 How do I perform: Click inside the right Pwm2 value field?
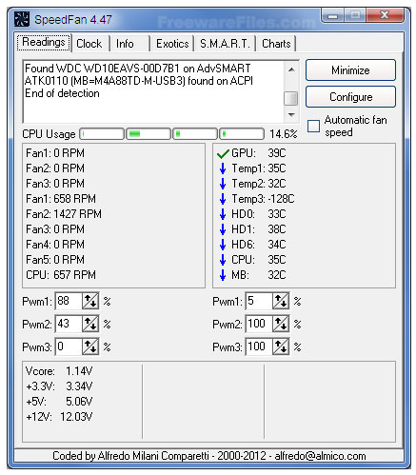pyautogui.click(x=259, y=324)
